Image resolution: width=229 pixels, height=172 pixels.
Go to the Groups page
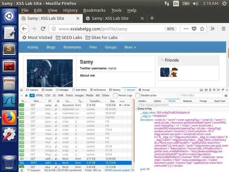[111, 47]
